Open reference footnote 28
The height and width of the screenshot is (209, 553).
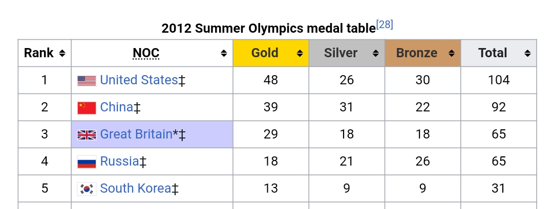[x=385, y=25]
